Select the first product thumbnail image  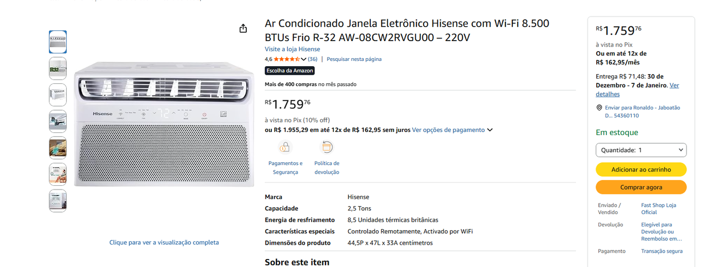pos(58,42)
